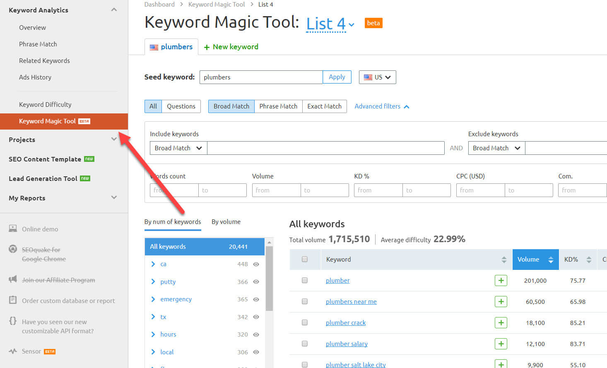Click the Sensor pulse icon in sidebar
607x368 pixels.
[x=13, y=351]
